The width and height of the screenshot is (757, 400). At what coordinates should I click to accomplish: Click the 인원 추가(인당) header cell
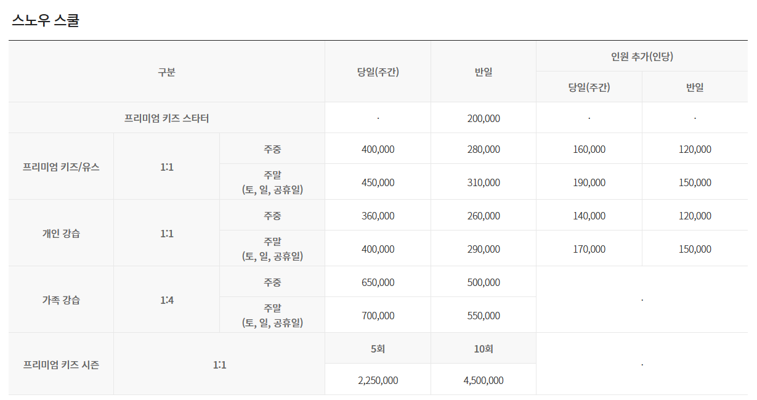click(641, 54)
